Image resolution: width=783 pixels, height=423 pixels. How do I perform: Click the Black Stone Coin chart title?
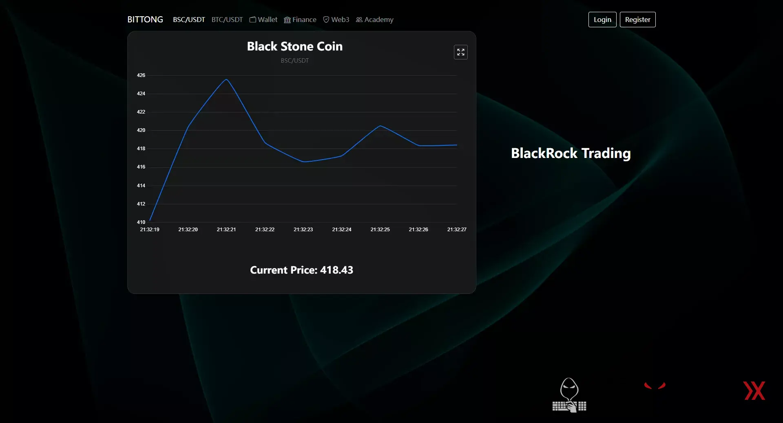[x=295, y=46]
